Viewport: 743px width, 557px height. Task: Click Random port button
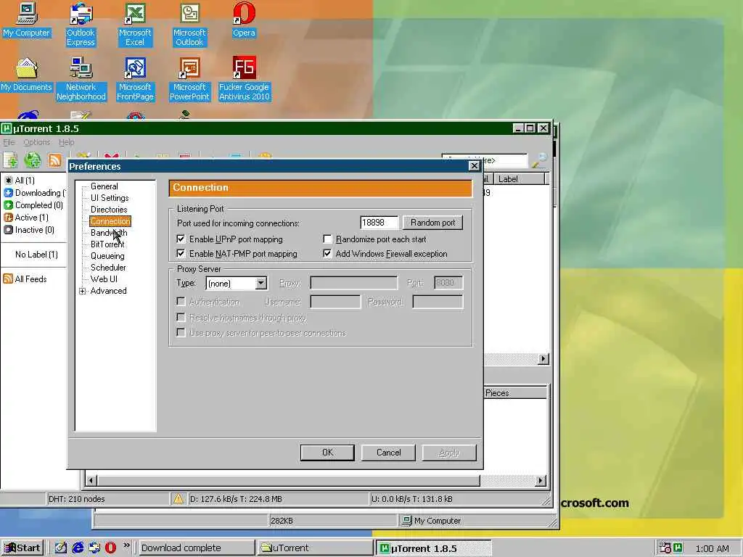tap(432, 223)
